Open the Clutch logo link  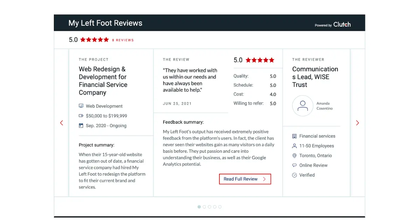pos(342,25)
